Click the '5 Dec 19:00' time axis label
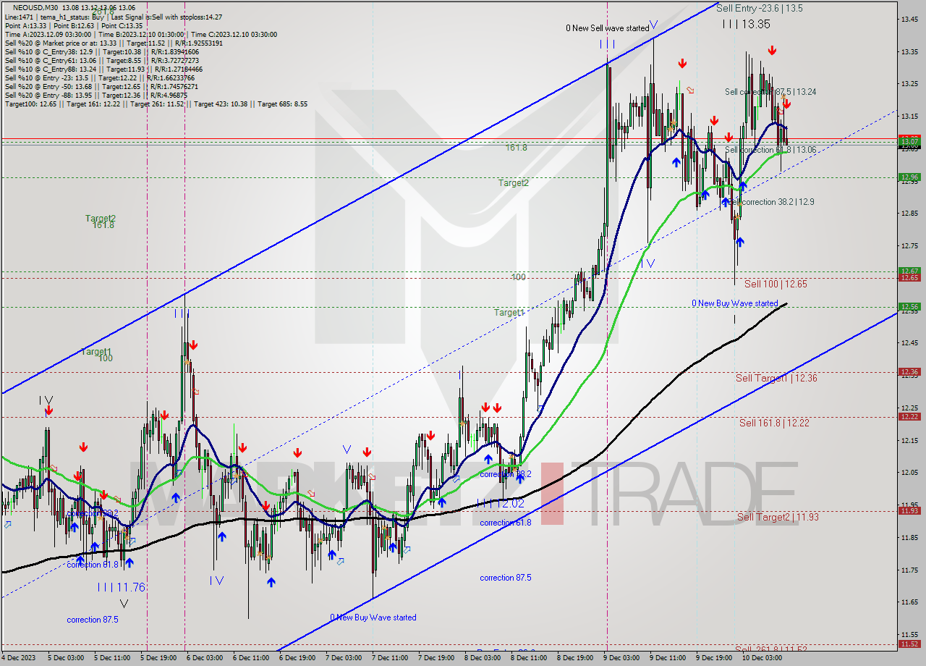Image resolution: width=926 pixels, height=666 pixels. [x=158, y=658]
